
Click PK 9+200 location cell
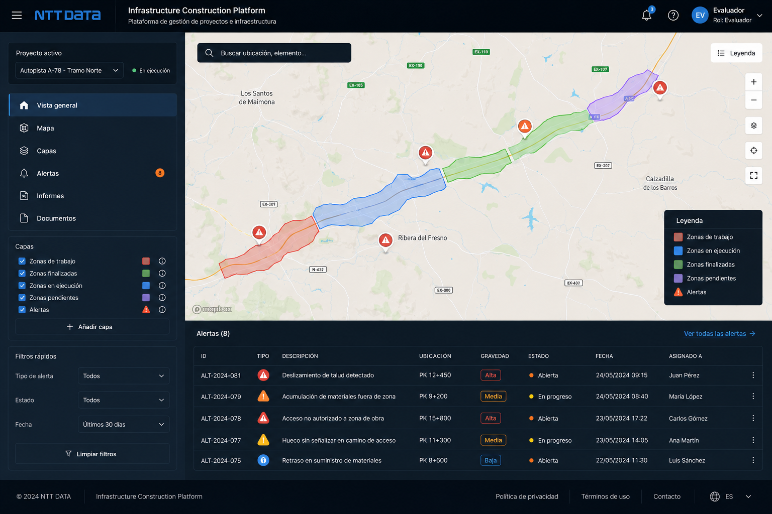(433, 396)
